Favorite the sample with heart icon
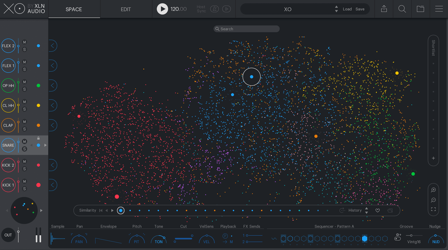This screenshot has height=250, width=448. click(378, 211)
